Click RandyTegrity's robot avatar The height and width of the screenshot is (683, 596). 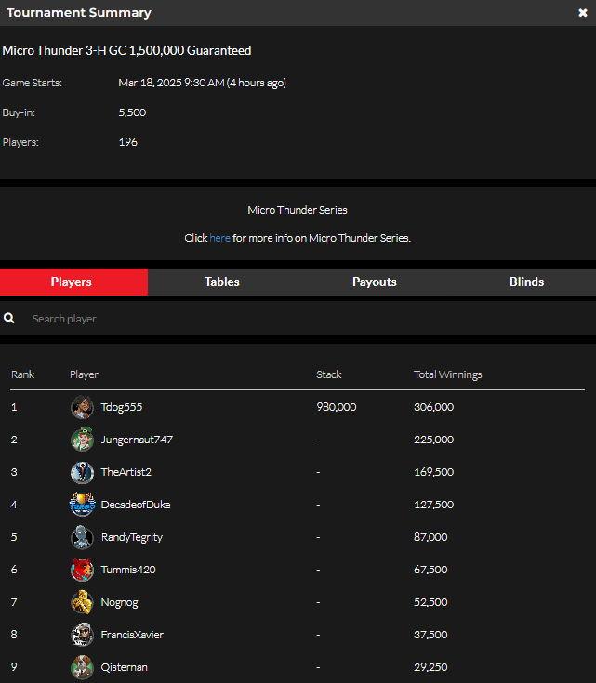coord(82,537)
